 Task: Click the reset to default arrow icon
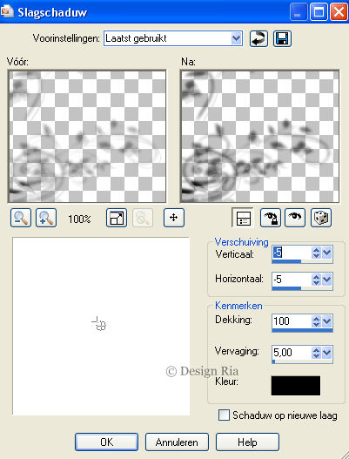pyautogui.click(x=258, y=38)
